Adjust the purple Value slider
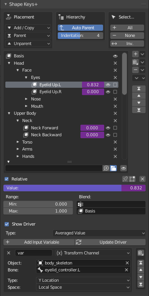Viewport: 149px width, 296px height. tap(74, 188)
